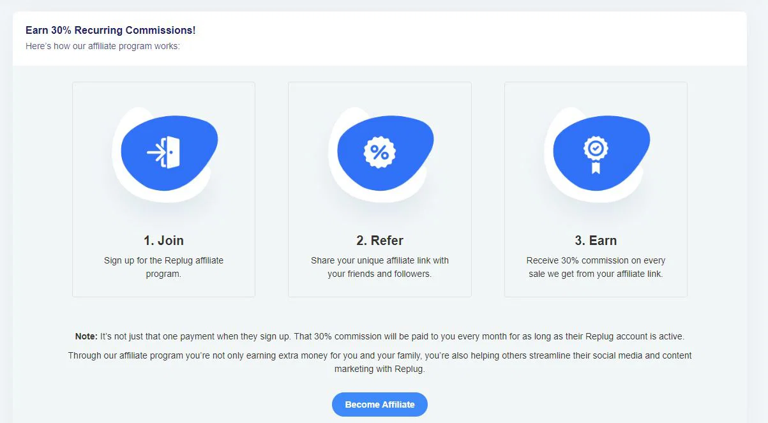
Task: Click 'Sign up for the Replug affiliate program' text
Action: point(163,267)
